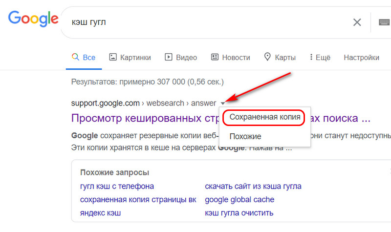The image size is (391, 232).
Task: Expand the Ещё menu
Action: tap(320, 57)
